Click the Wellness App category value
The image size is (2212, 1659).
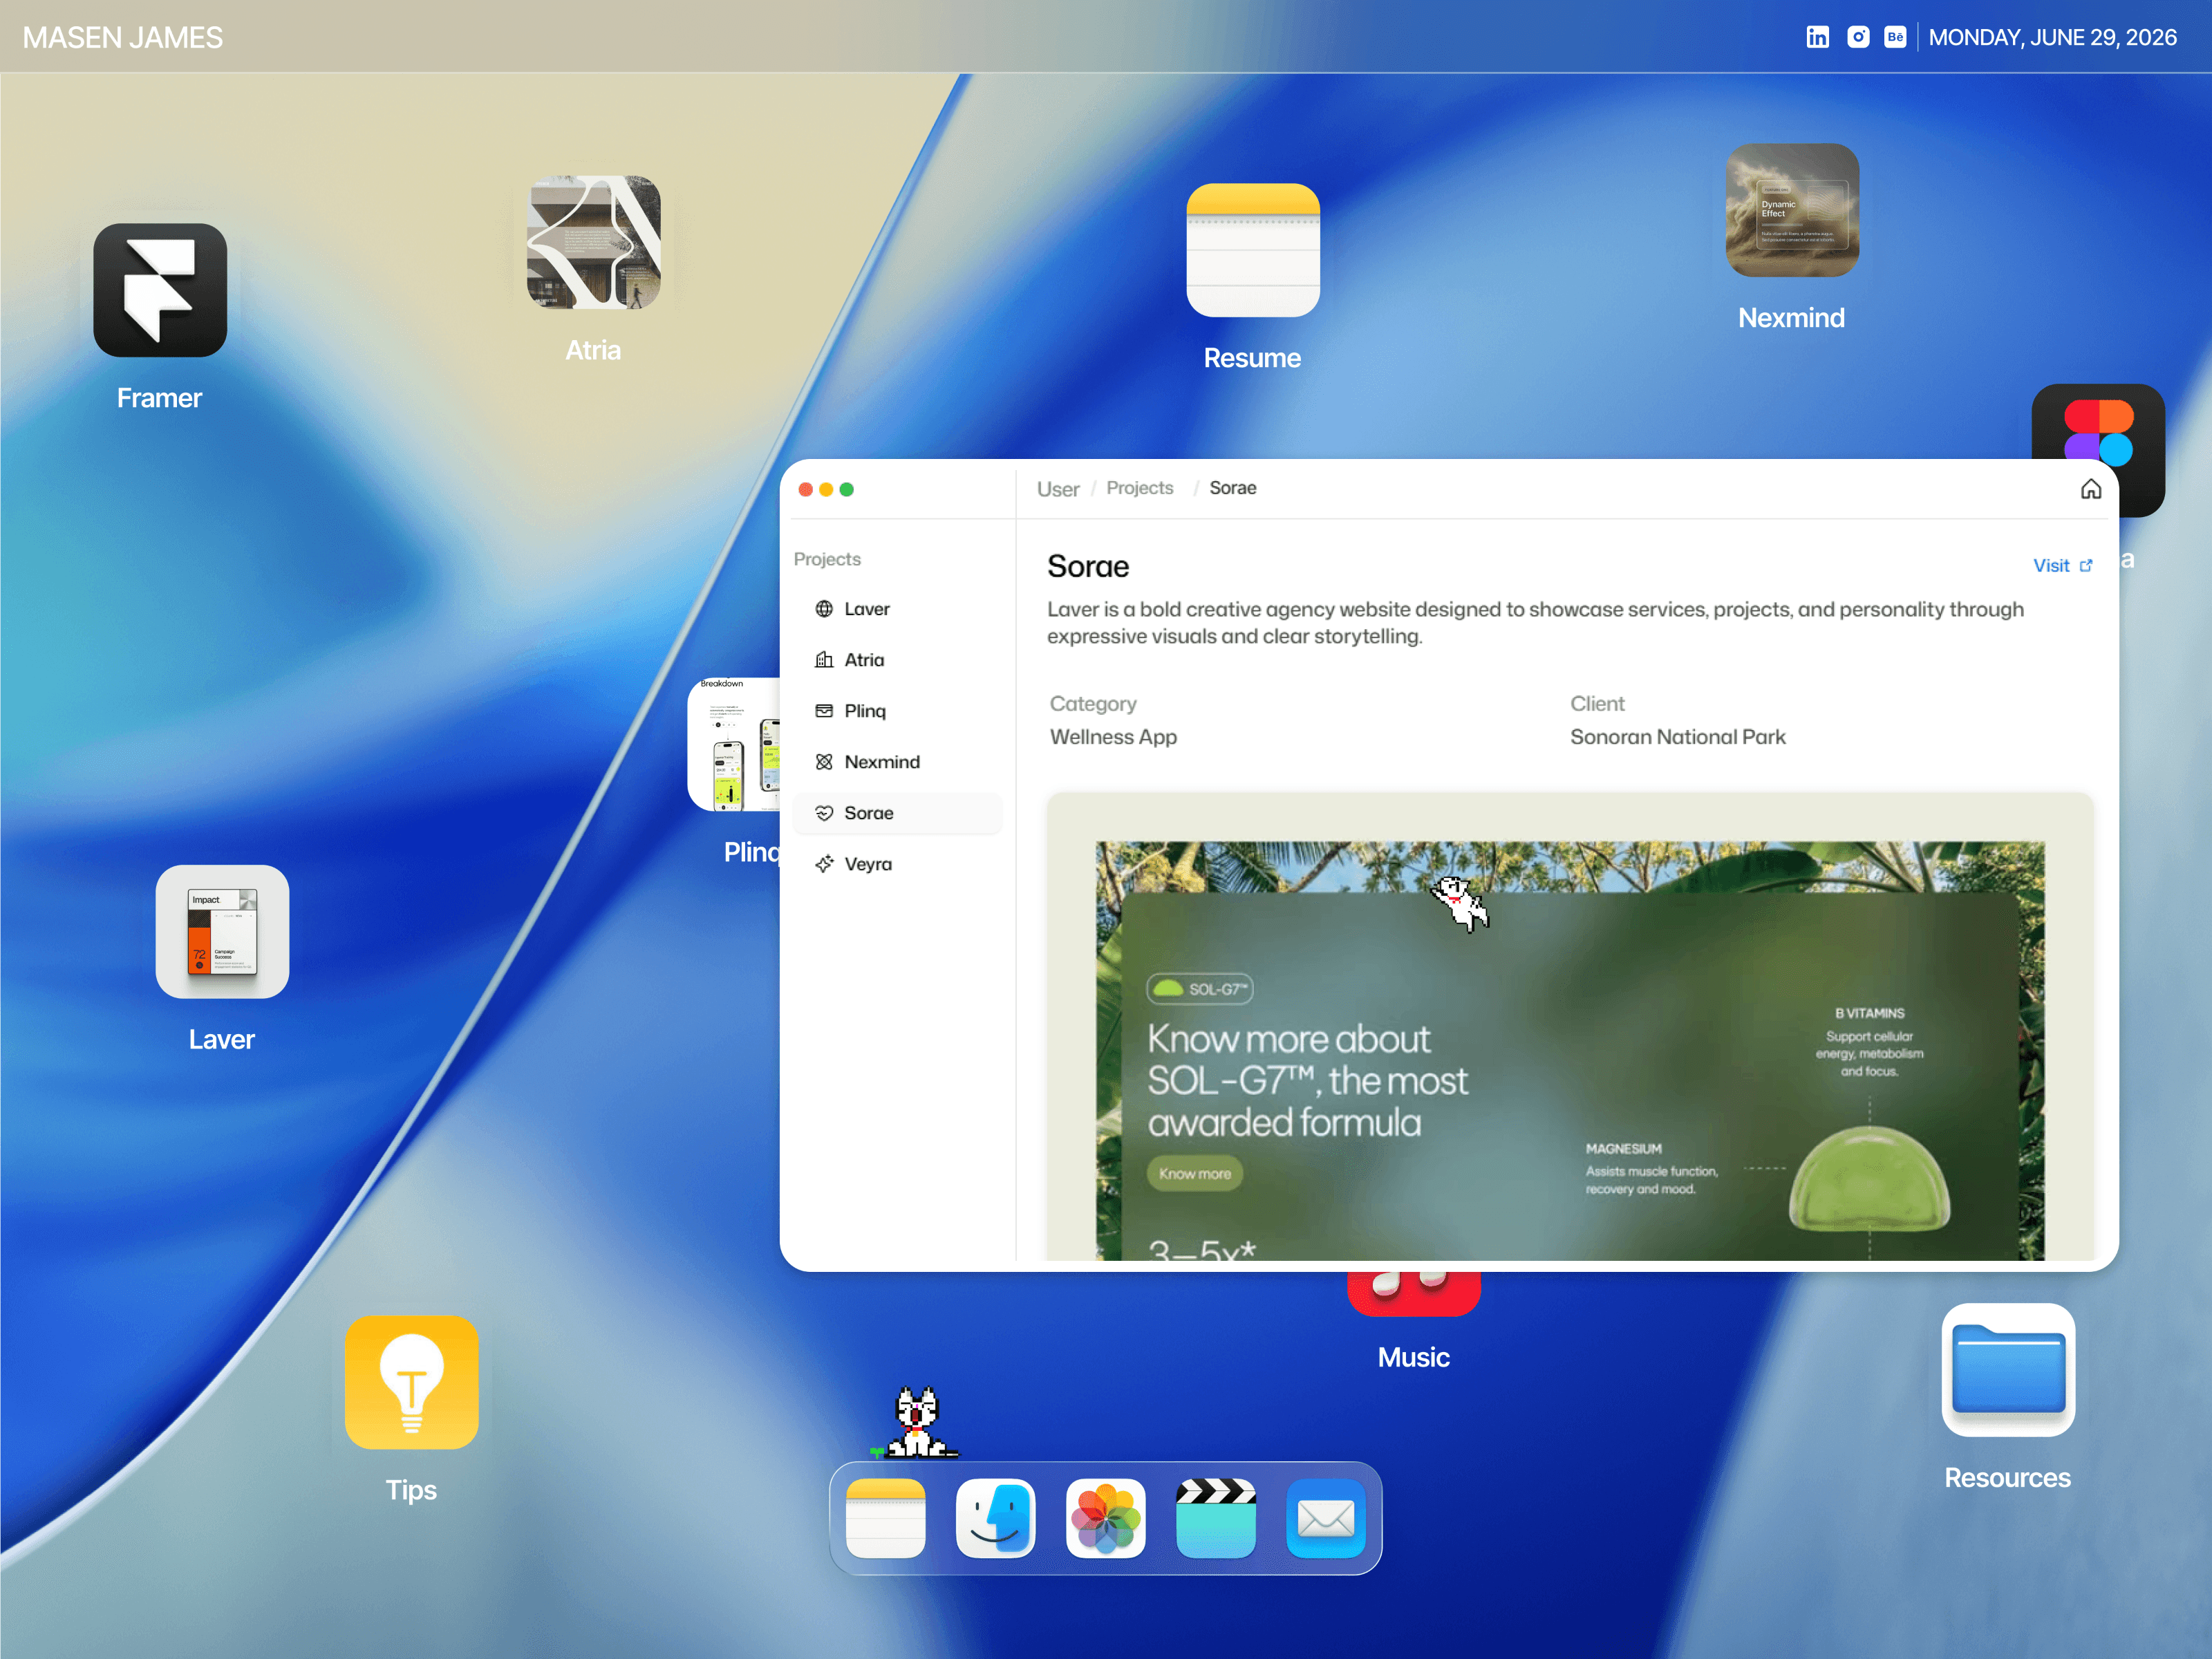[x=1113, y=737]
